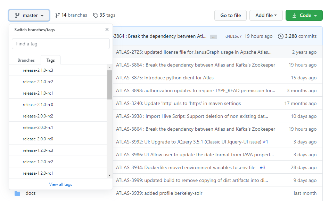The width and height of the screenshot is (329, 201).
Task: Click the 14 branches icon link
Action: tap(58, 15)
